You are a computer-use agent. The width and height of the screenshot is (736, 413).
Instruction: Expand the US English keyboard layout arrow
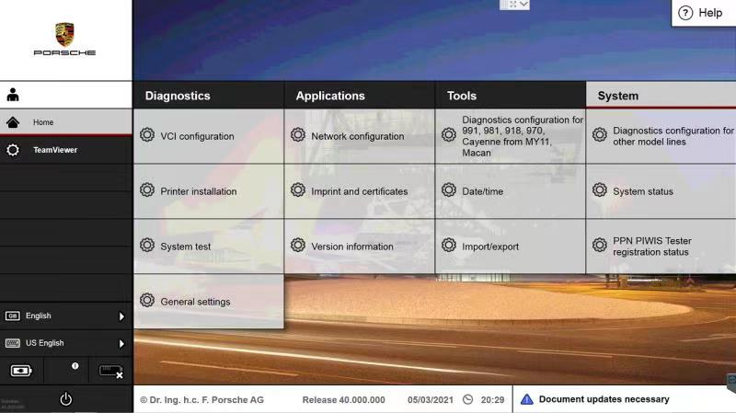(121, 343)
